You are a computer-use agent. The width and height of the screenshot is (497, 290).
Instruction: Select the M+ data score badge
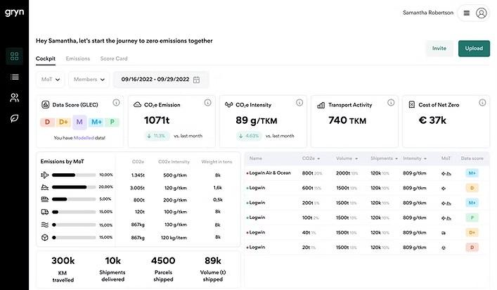[x=96, y=122]
